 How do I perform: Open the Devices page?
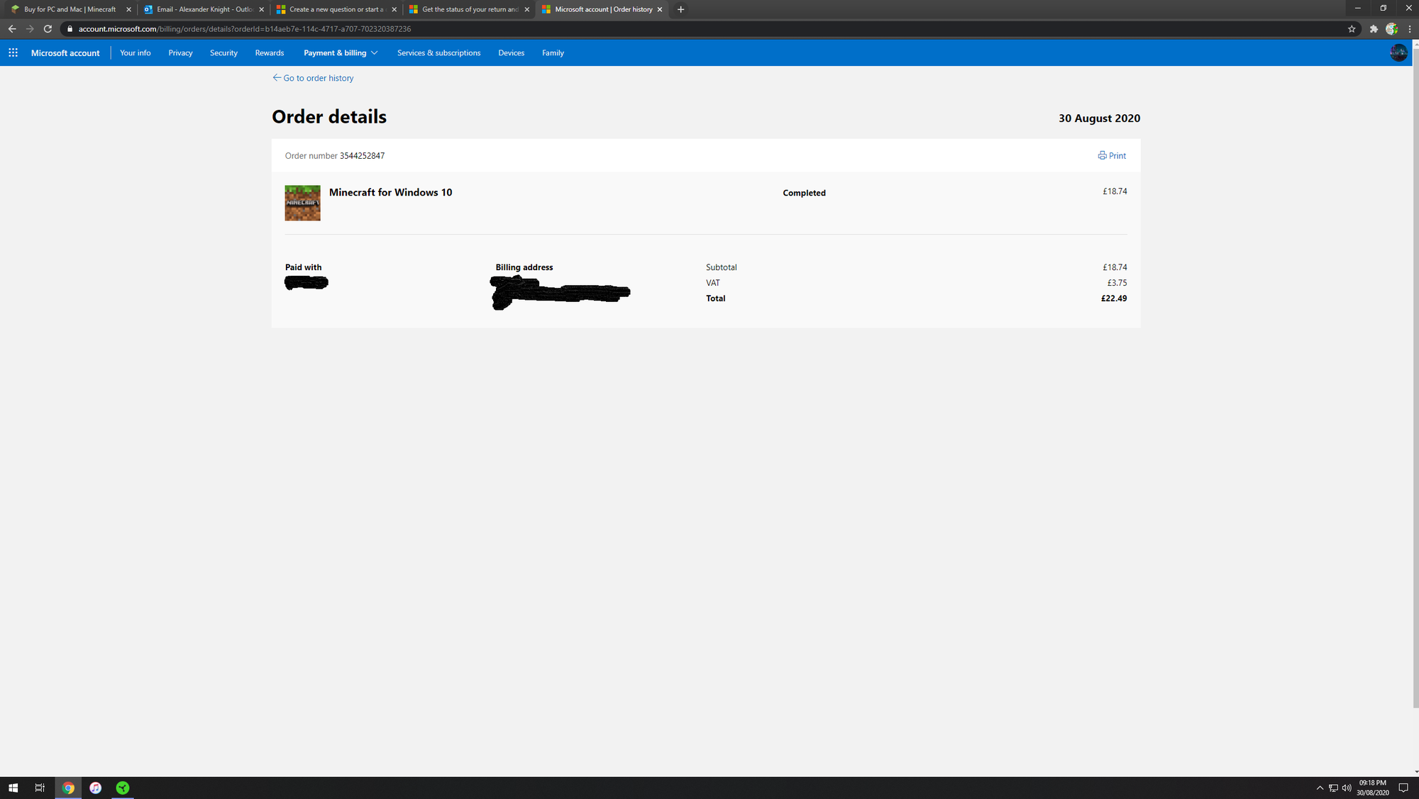pos(511,52)
